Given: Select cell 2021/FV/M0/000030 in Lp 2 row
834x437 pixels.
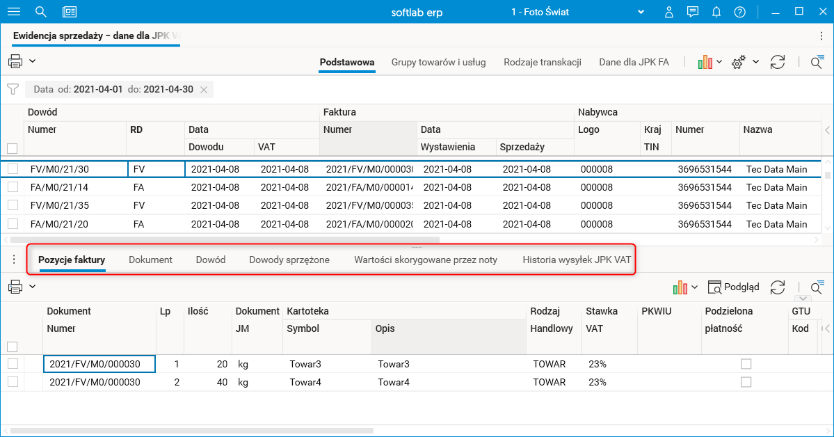Looking at the screenshot, I should click(99, 382).
